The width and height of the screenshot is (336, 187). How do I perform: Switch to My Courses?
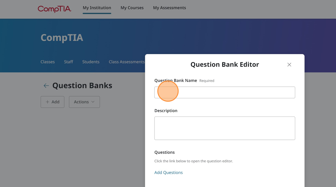[132, 8]
